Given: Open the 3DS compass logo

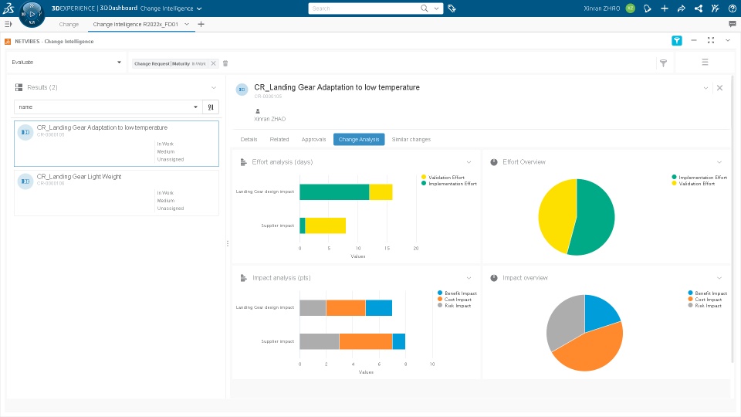Looking at the screenshot, I should click(8, 8).
